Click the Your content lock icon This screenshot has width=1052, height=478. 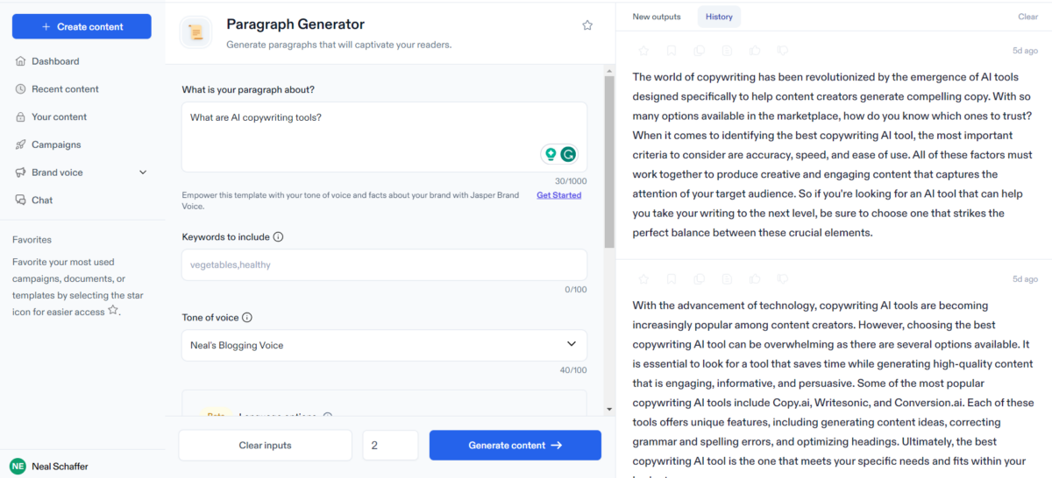point(20,116)
